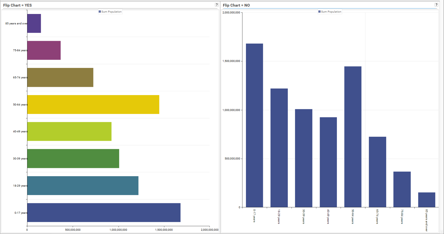Click 500,000,000 tick on left chart's bottom axis

click(x=73, y=230)
